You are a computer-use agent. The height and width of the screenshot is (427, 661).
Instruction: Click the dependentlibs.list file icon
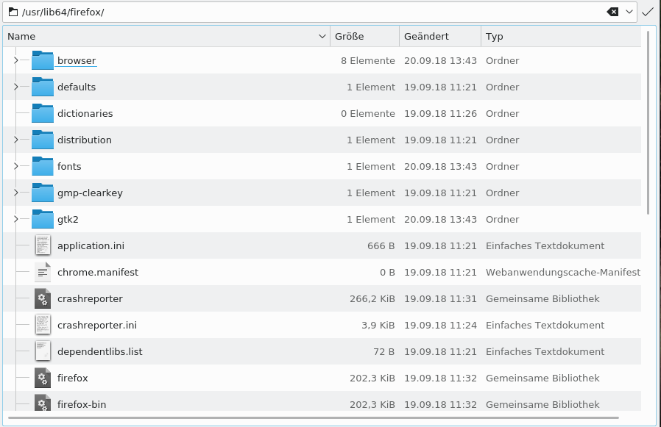point(43,351)
